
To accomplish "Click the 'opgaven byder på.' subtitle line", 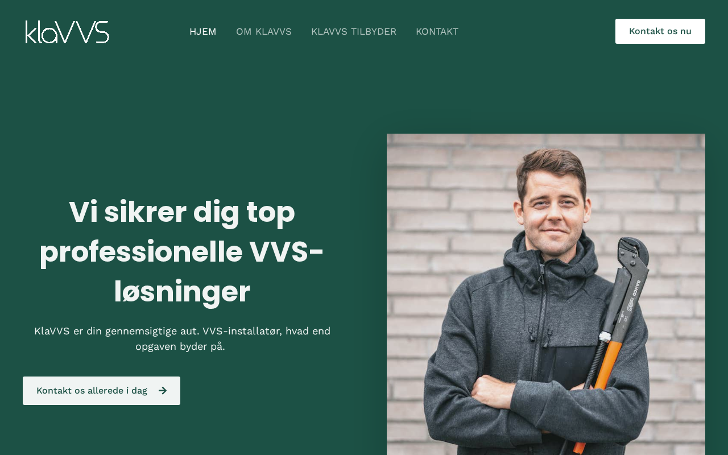I will point(180,346).
